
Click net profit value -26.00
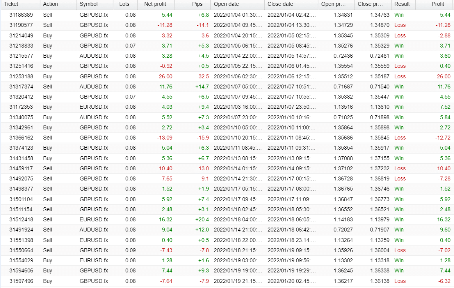click(x=165, y=77)
